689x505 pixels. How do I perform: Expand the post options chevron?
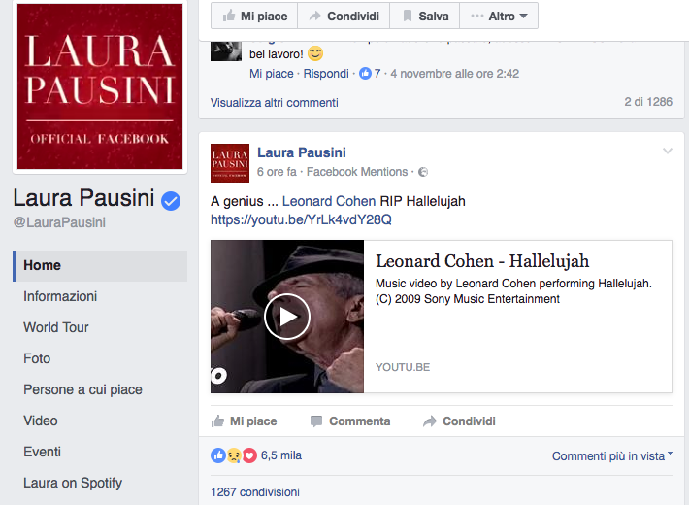(668, 151)
